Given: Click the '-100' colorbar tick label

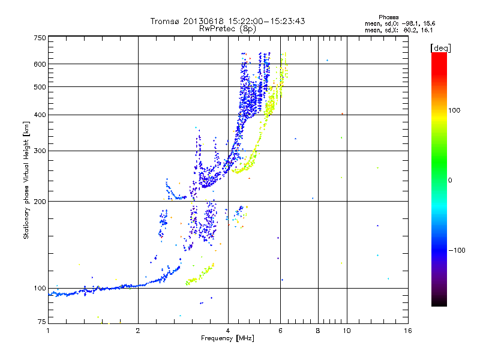Looking at the screenshot, I should [457, 250].
